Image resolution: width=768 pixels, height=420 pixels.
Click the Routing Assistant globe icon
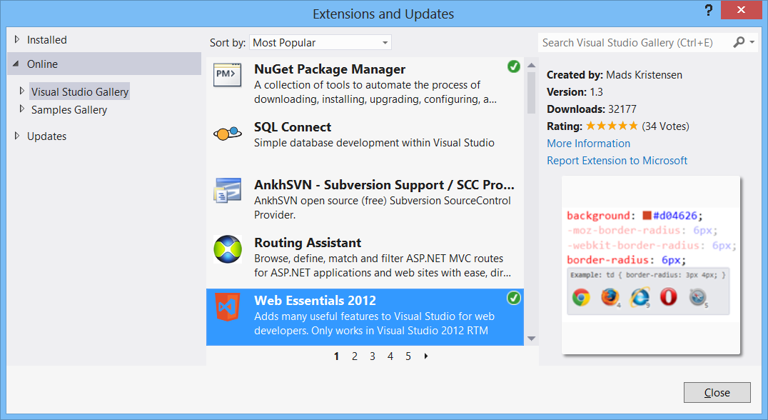click(228, 249)
